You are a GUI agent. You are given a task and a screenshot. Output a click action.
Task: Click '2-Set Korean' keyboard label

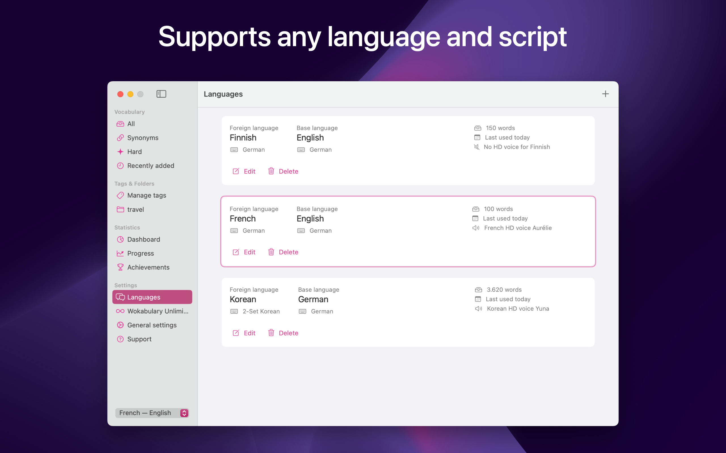pyautogui.click(x=261, y=312)
